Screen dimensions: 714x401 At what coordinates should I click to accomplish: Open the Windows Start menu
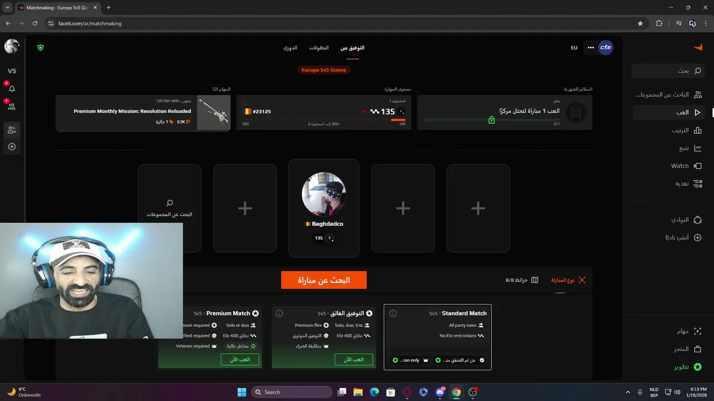pyautogui.click(x=242, y=392)
